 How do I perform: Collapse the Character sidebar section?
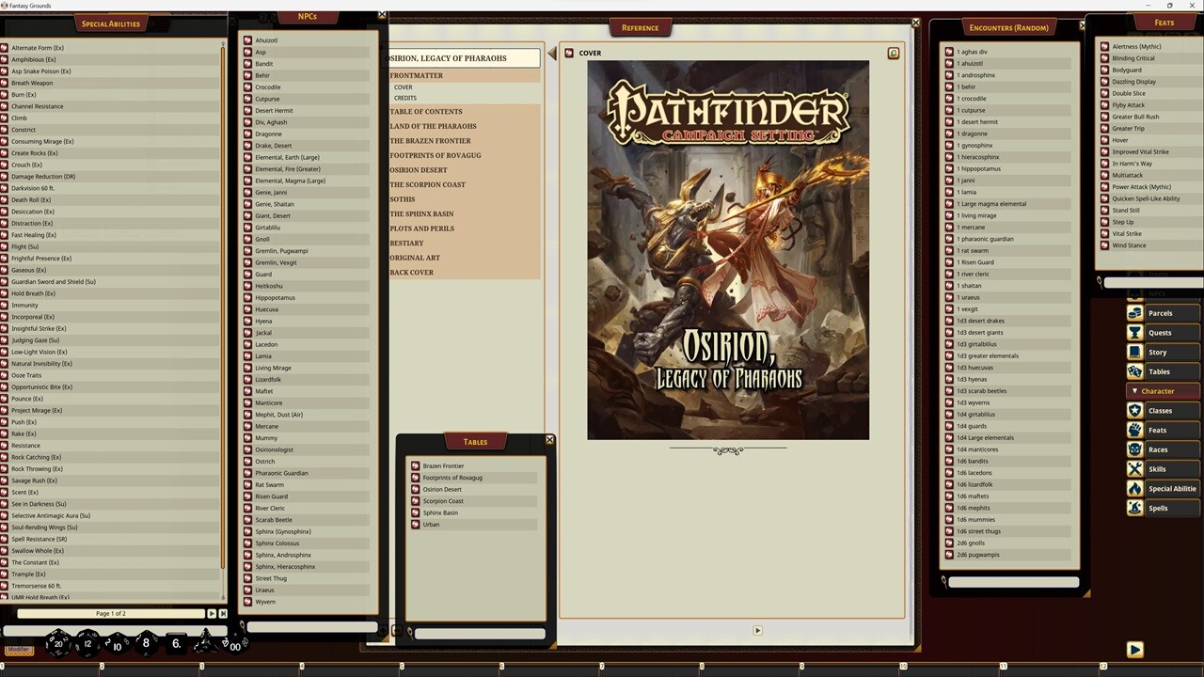point(1135,390)
